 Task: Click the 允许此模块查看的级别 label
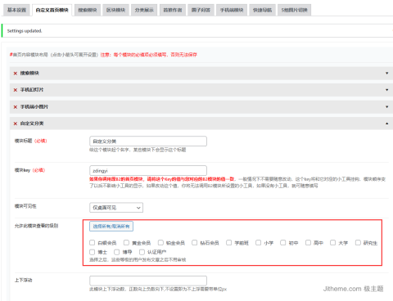pyautogui.click(x=36, y=226)
